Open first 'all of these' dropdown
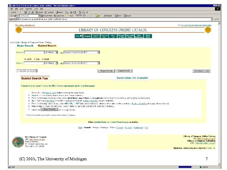227x170 pixels. click(x=51, y=52)
